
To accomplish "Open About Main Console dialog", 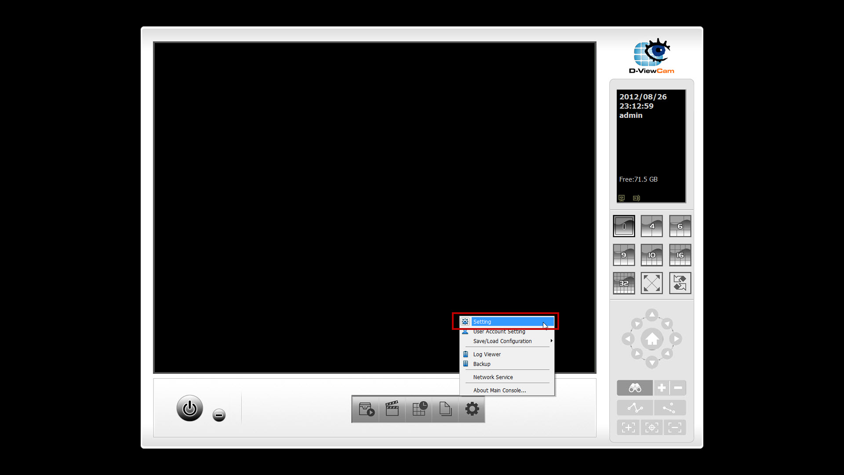I will tap(499, 391).
